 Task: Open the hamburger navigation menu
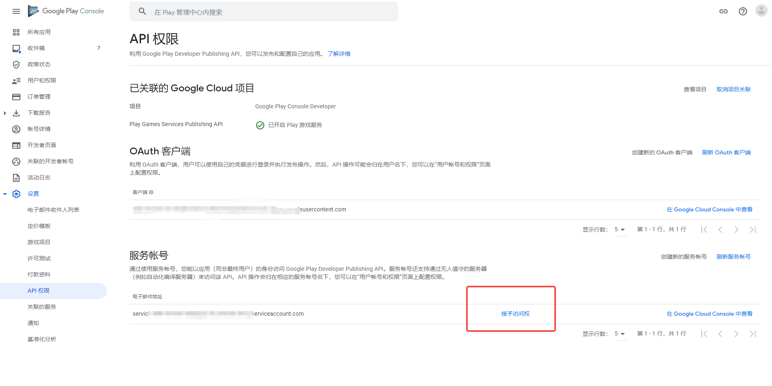pos(16,11)
